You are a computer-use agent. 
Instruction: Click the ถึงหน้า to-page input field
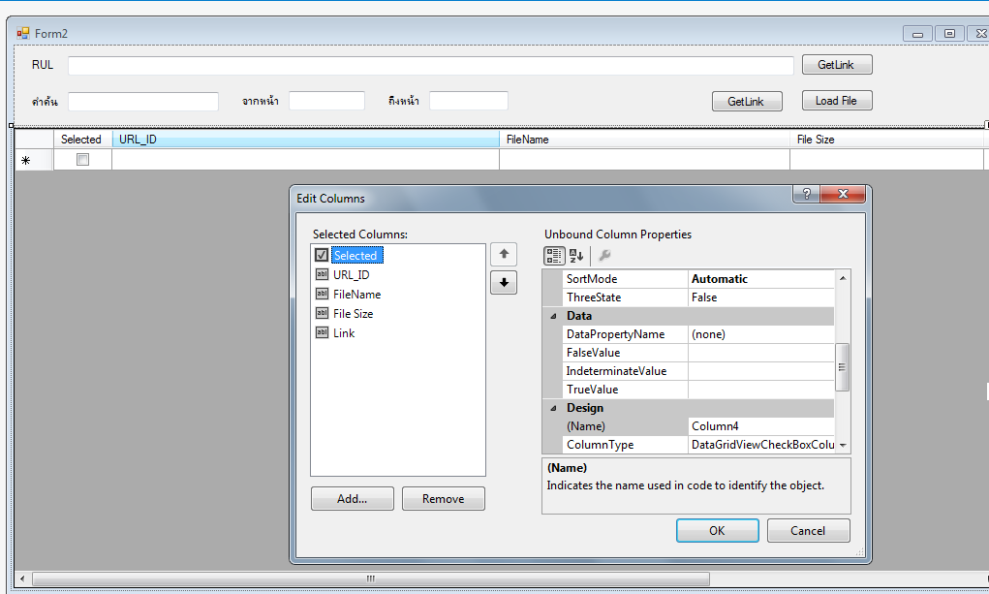pos(469,101)
